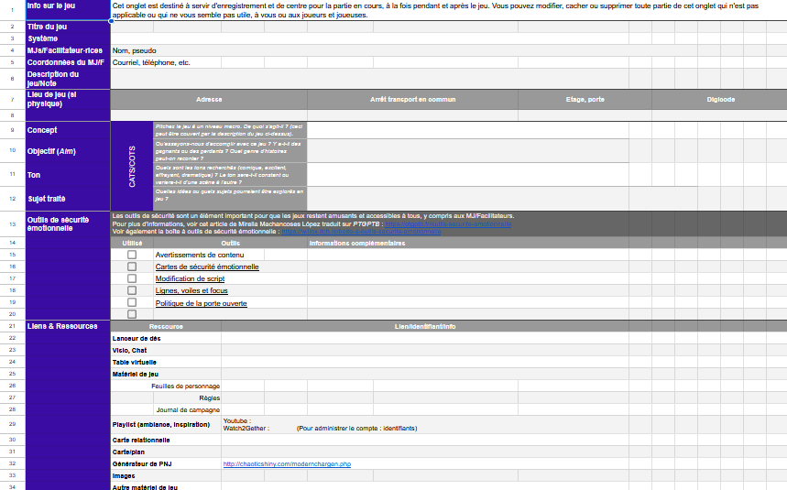Viewport: 787px width, 490px height.
Task: Tick the Cartes de sécurité émotionnelle checkbox
Action: 132,267
